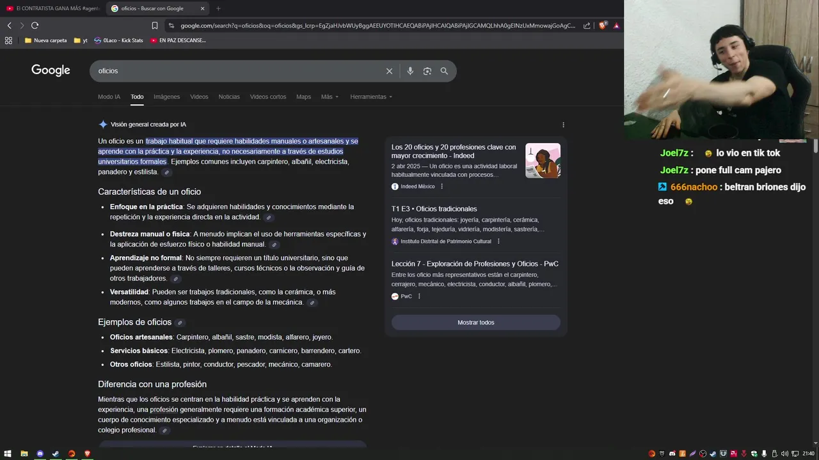Open Discord from the taskbar
The height and width of the screenshot is (460, 819).
pos(40,454)
